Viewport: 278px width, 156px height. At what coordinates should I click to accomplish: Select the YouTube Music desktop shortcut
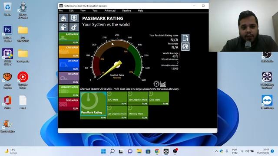click(x=23, y=80)
